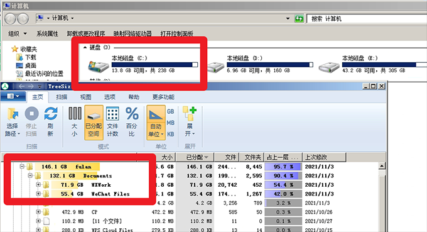This screenshot has height=232, width=427.
Task: Click Explorer Back navigation button
Action: [10, 19]
